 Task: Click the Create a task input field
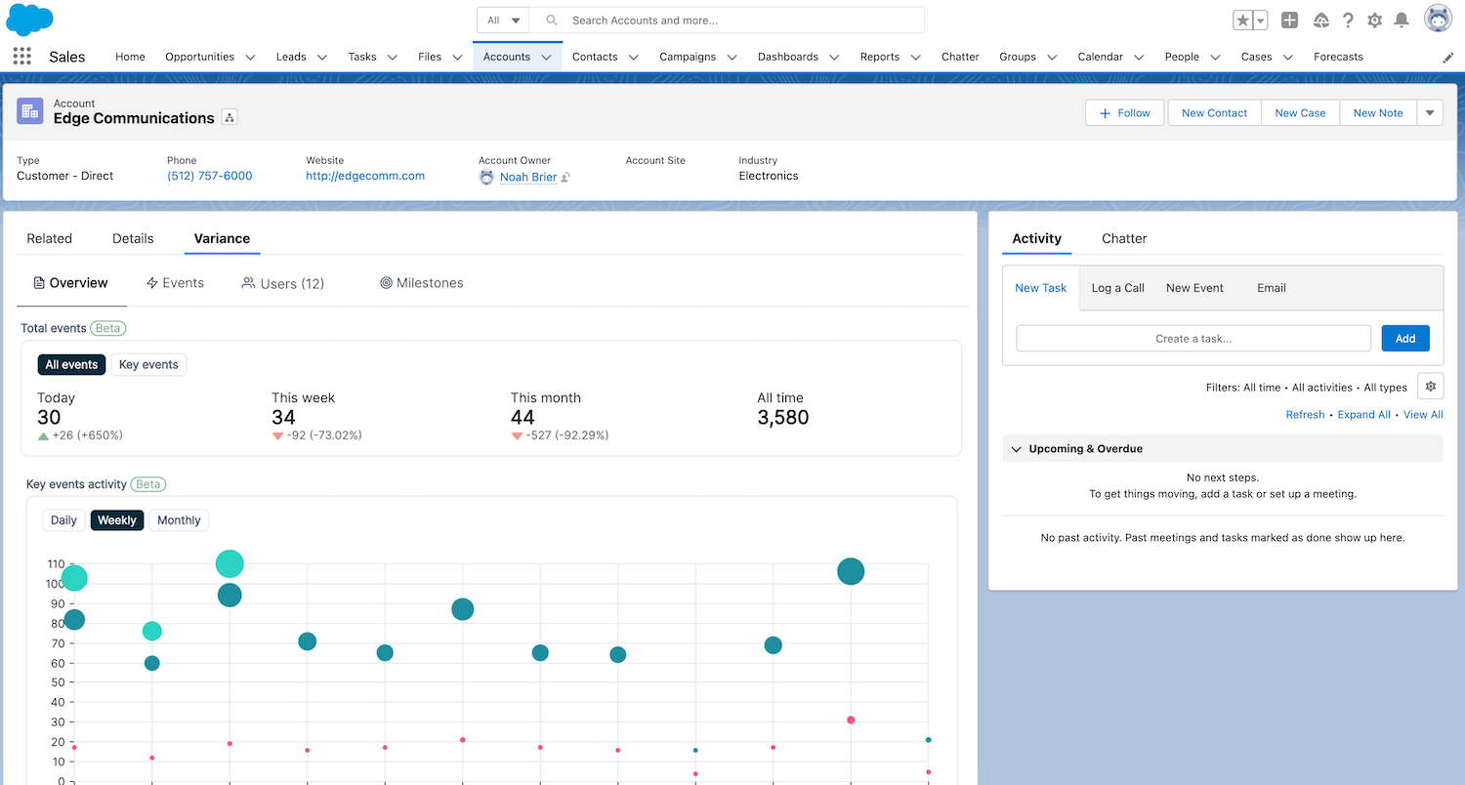(1193, 339)
